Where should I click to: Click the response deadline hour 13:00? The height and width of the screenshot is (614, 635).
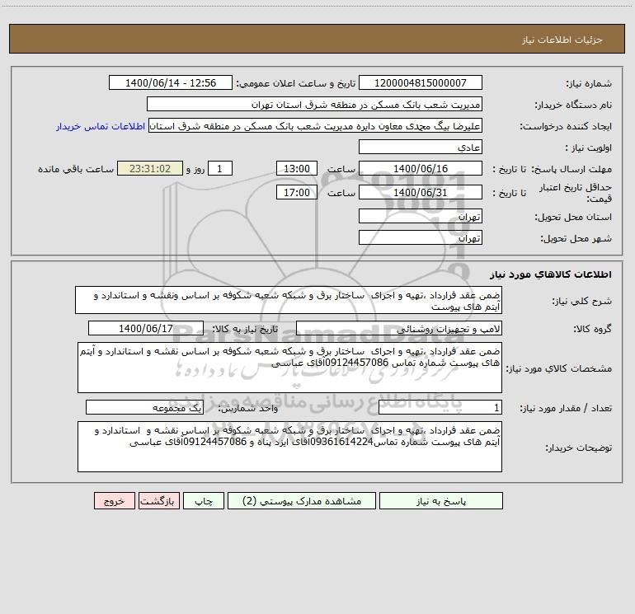pos(296,168)
